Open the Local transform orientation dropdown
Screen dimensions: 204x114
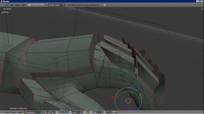(77, 112)
